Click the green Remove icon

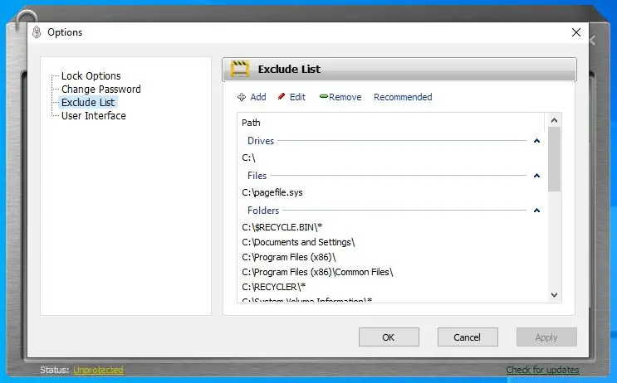(323, 97)
